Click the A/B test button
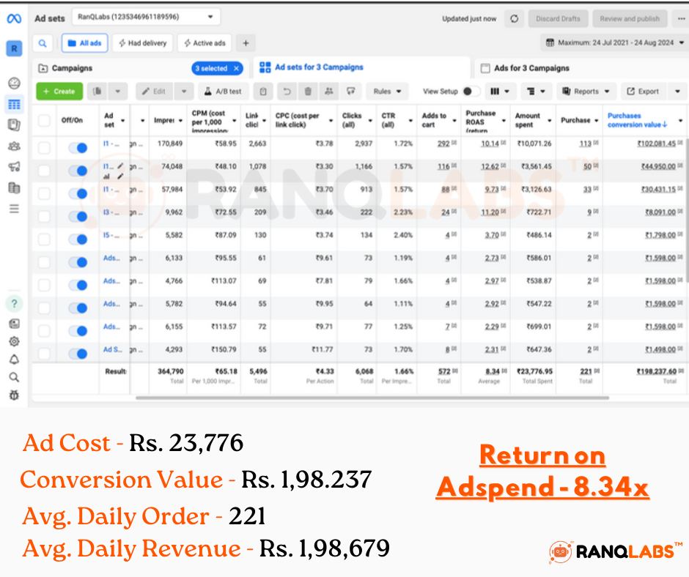 tap(224, 92)
